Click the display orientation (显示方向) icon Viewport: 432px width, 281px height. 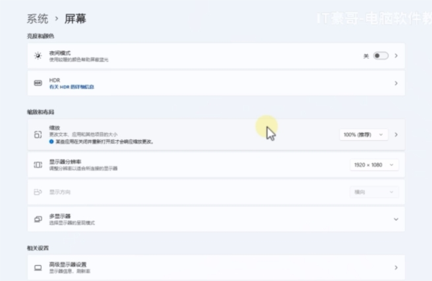(37, 192)
